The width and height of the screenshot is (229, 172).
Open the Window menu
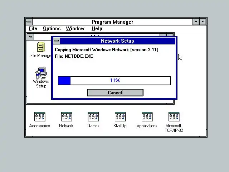pyautogui.click(x=75, y=28)
